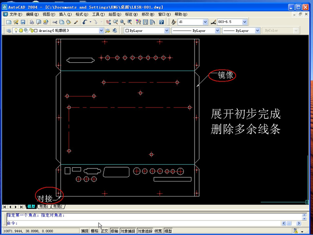The width and height of the screenshot is (313, 235).
Task: Open the Undo history dropdown arrow
Action: point(91,22)
